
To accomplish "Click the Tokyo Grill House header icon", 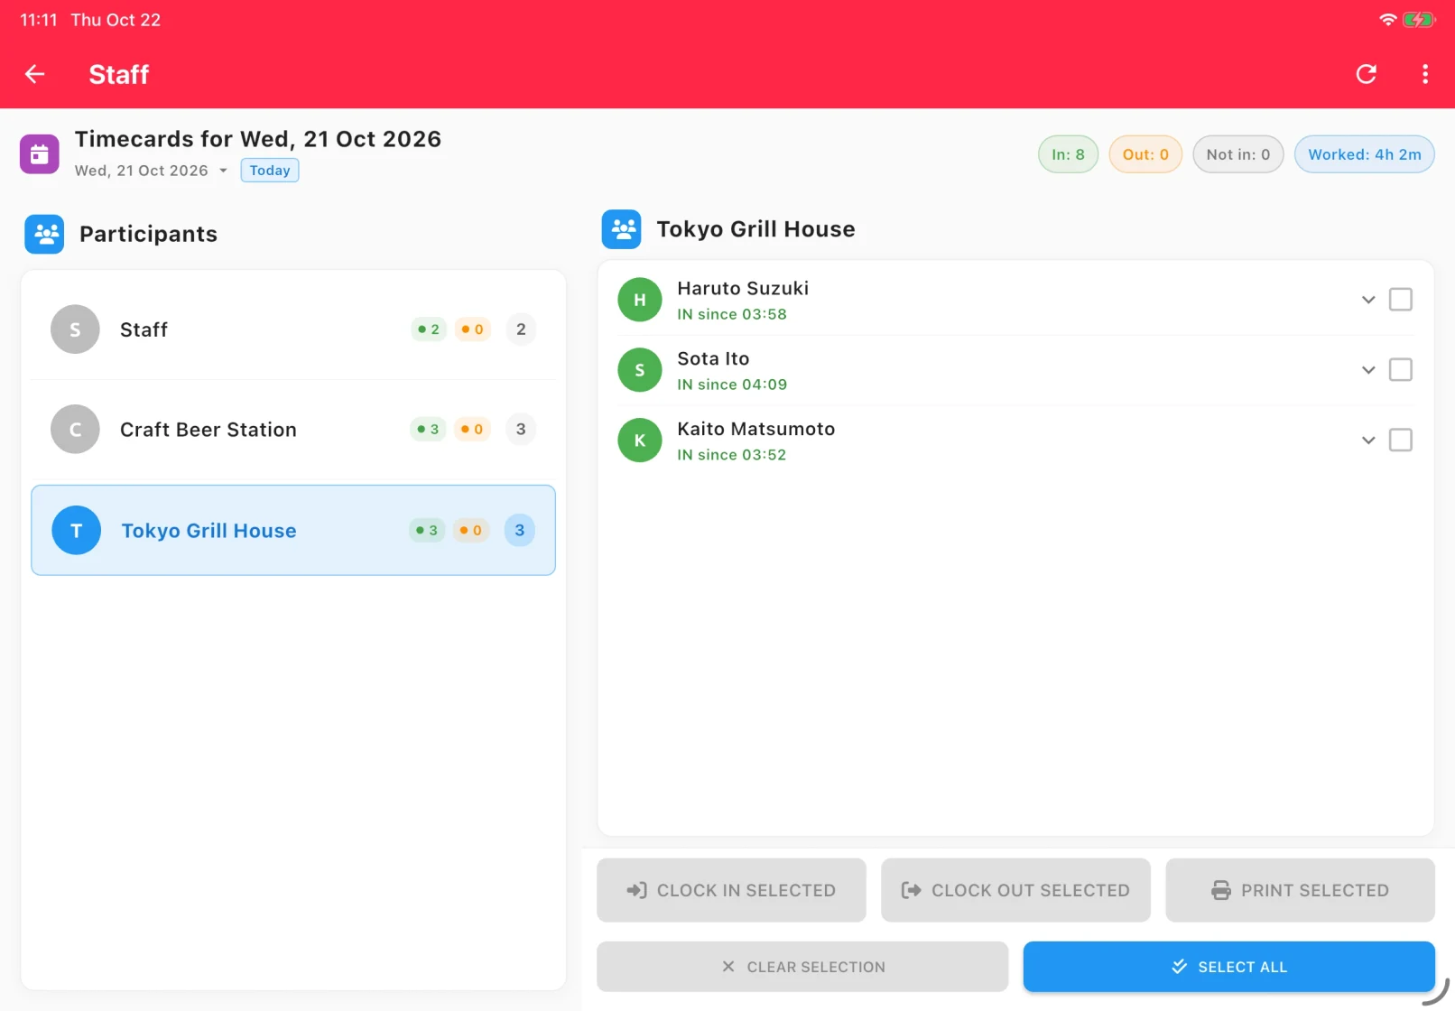I will click(622, 229).
